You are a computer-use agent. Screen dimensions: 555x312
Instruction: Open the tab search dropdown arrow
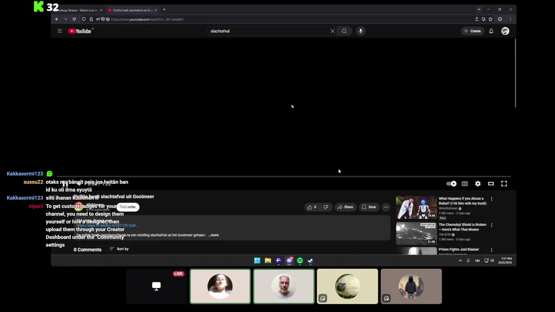(x=479, y=10)
